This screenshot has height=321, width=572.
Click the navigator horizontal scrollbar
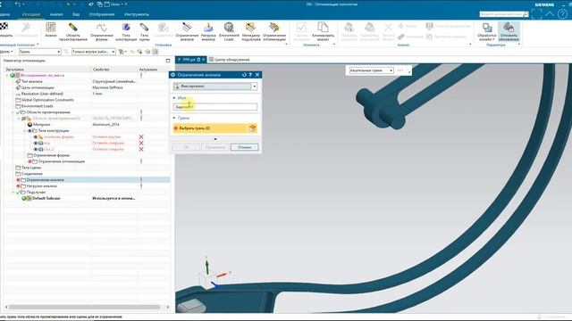pos(85,307)
